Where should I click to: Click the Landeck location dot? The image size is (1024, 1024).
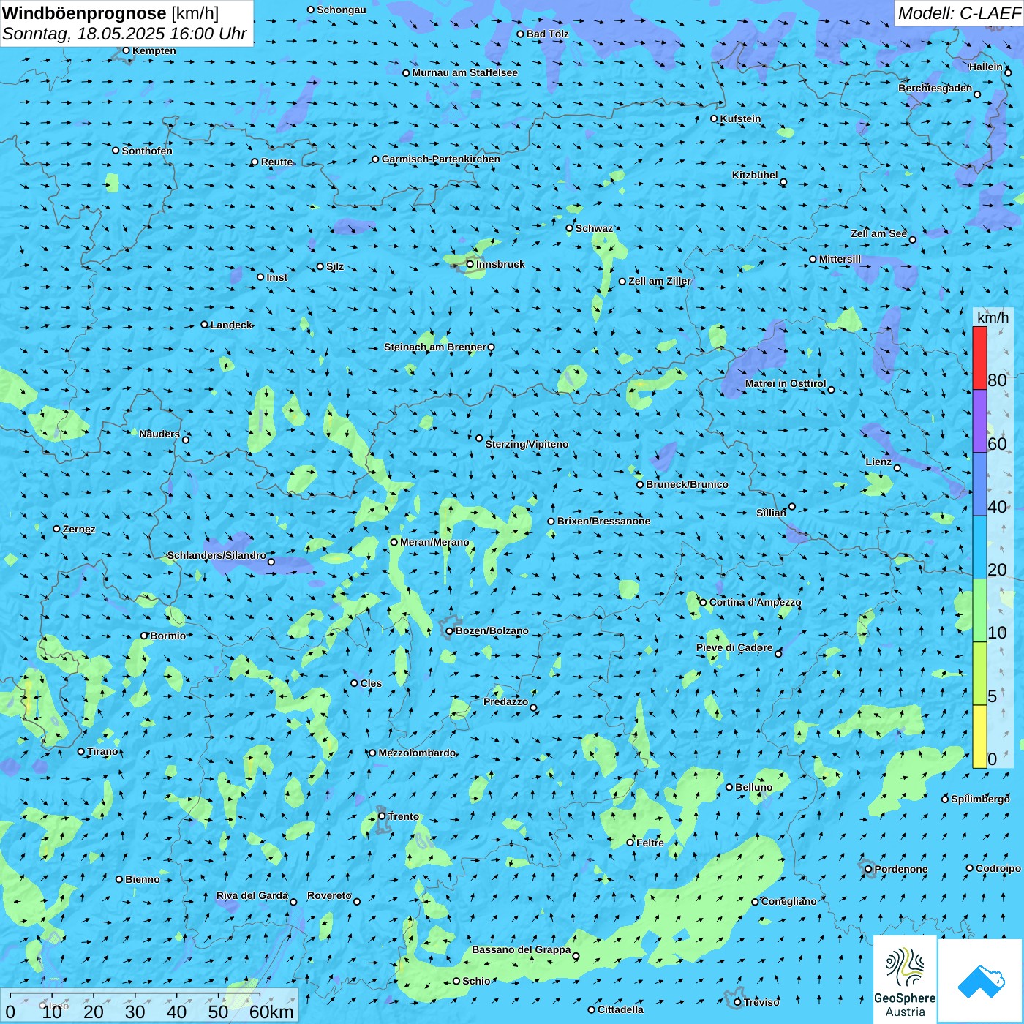[205, 325]
